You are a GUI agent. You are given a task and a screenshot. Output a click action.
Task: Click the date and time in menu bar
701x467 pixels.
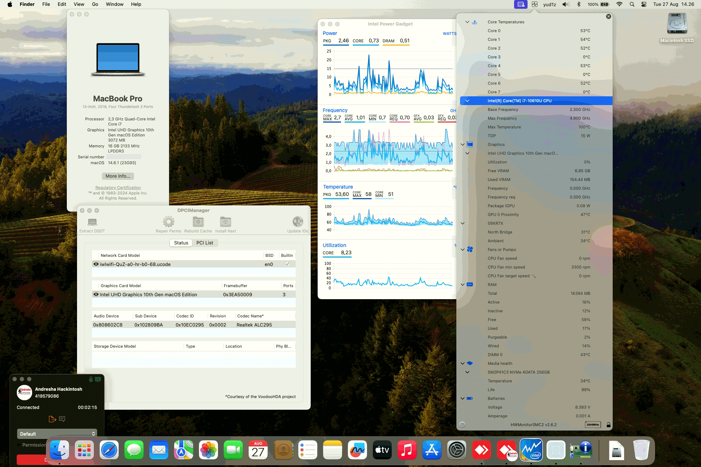tap(673, 4)
